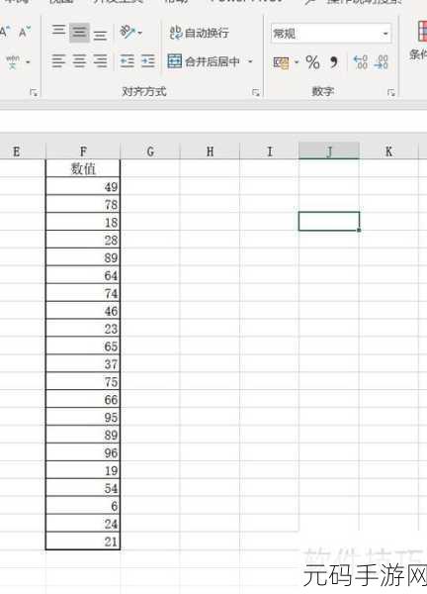Select cell containing 46
Image resolution: width=427 pixels, height=594 pixels.
(83, 311)
